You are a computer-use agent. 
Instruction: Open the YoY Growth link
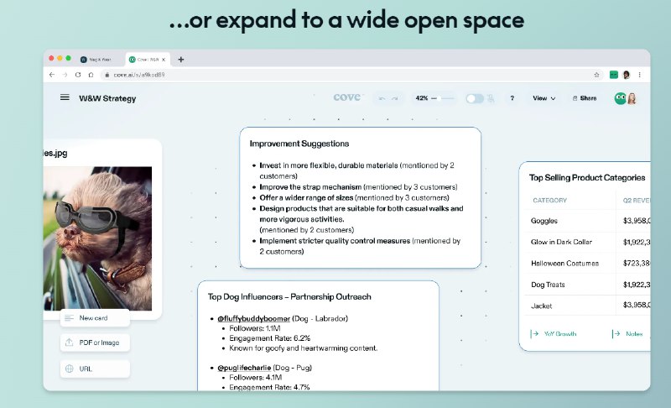click(554, 334)
